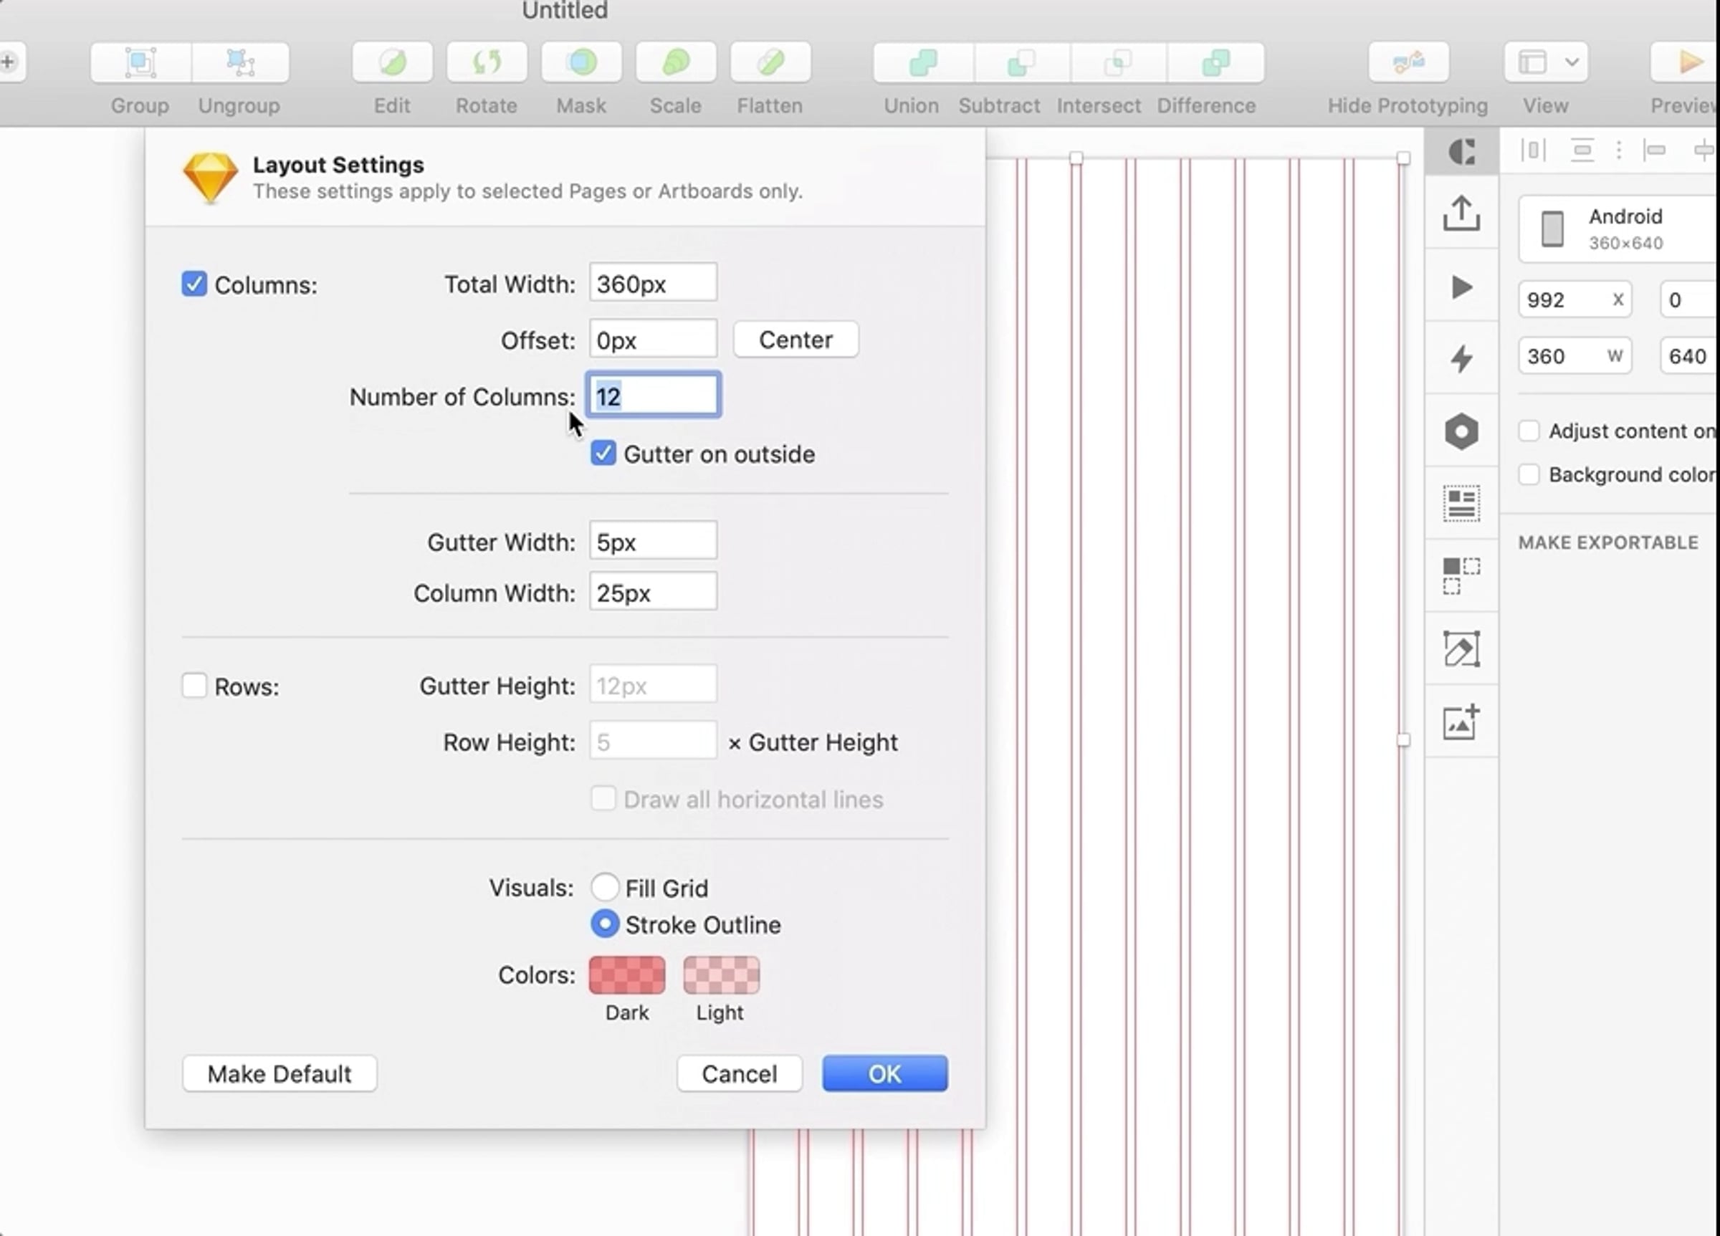Click the Ungroup toolbar icon

[239, 63]
